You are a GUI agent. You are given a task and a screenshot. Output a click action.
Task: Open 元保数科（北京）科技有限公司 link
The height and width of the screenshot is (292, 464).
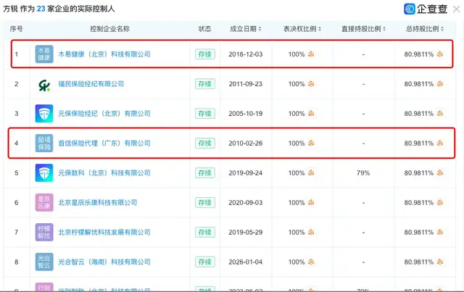(x=104, y=172)
